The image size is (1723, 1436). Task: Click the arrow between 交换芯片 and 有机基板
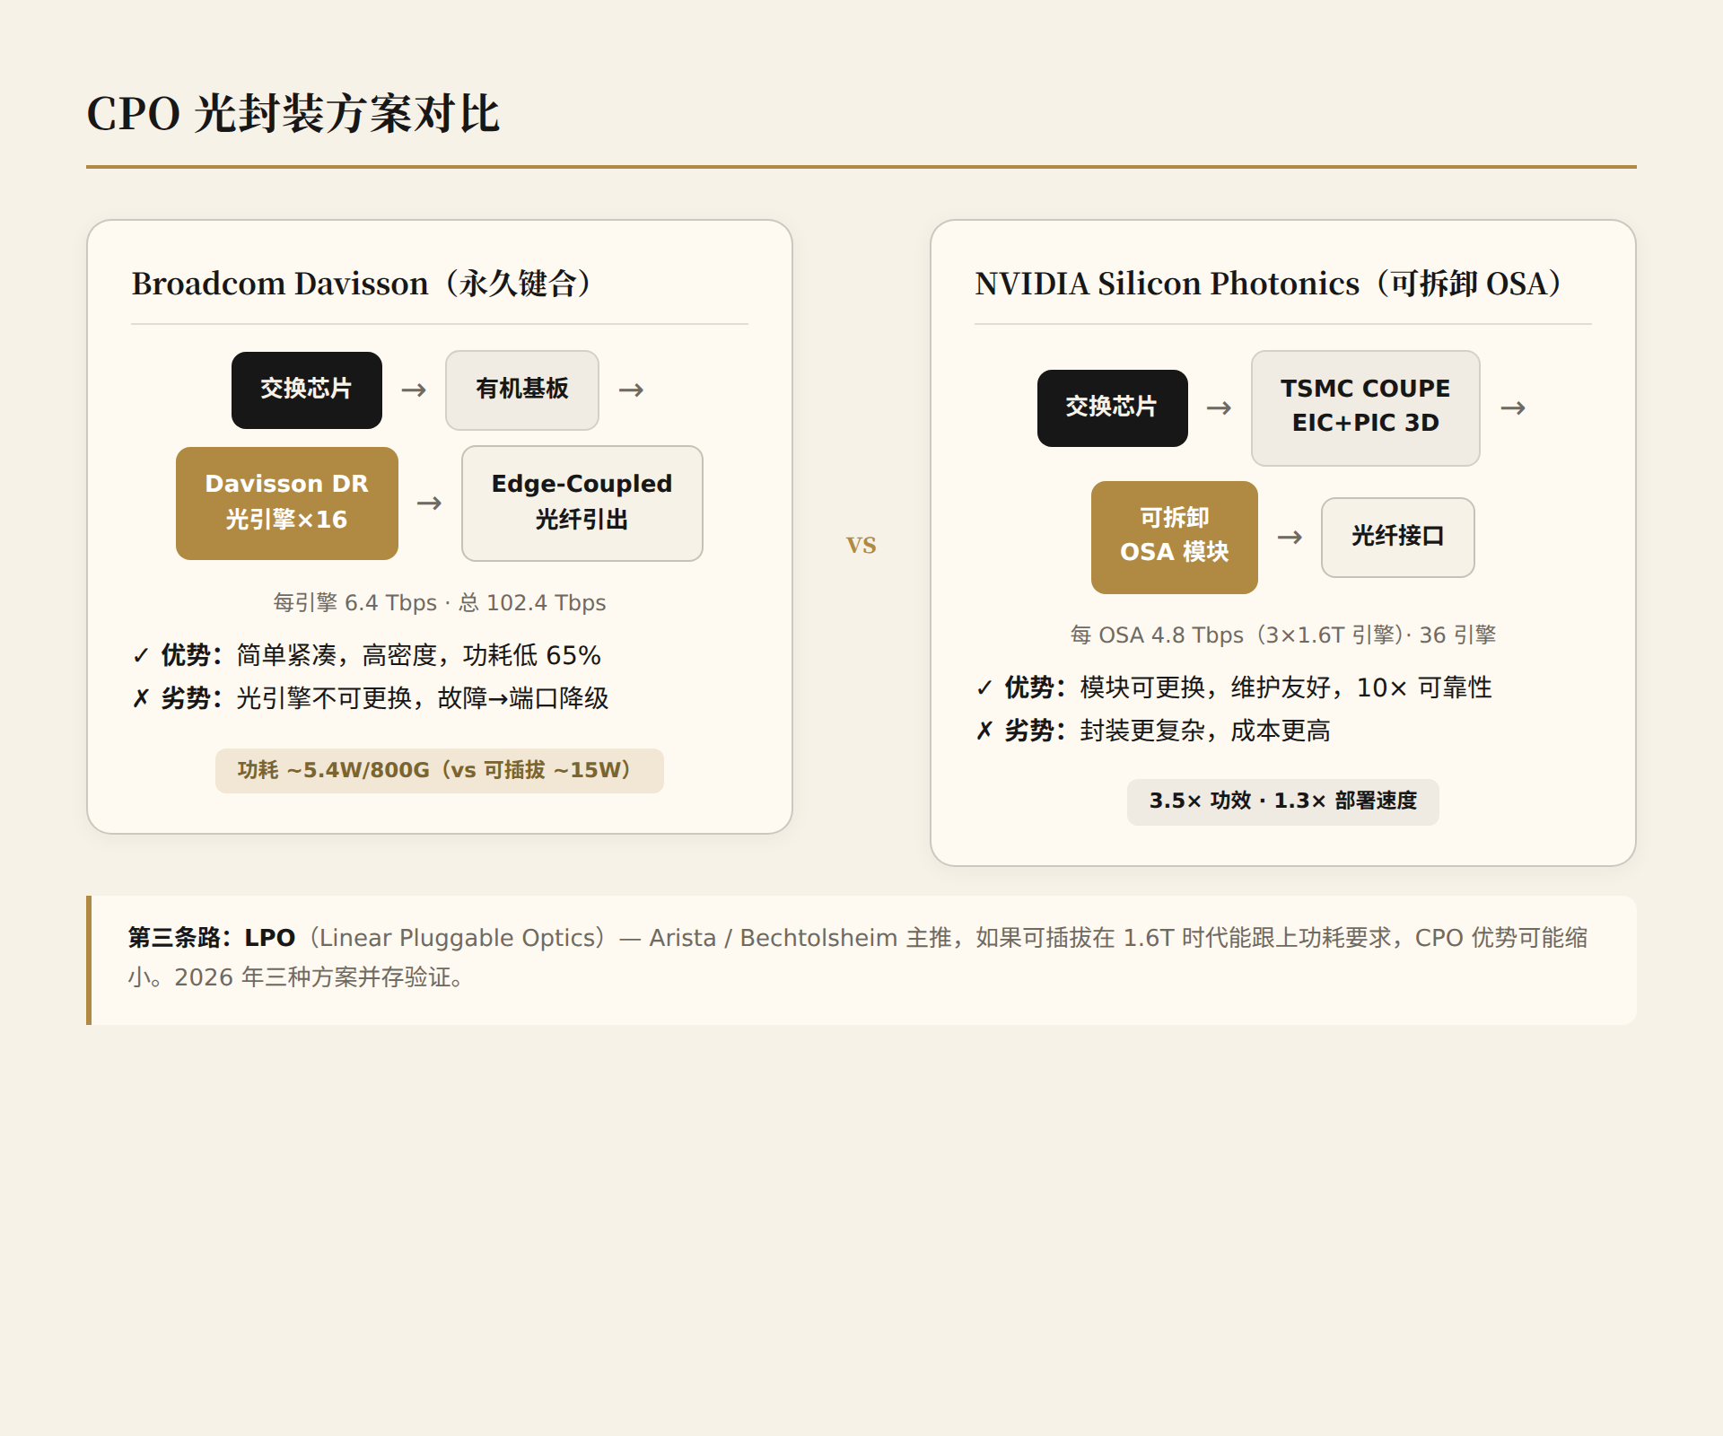(414, 390)
